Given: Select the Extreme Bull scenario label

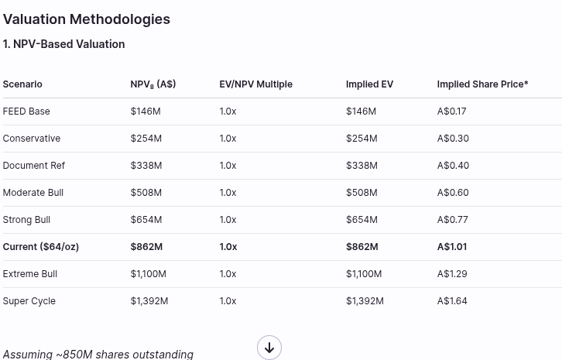Looking at the screenshot, I should point(30,274).
